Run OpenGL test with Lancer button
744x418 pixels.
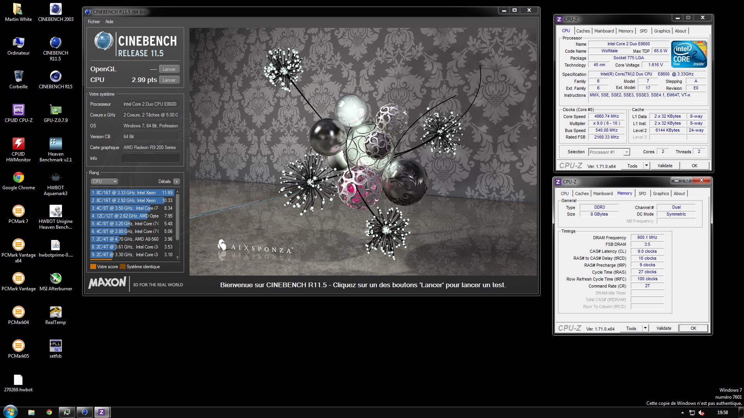pyautogui.click(x=169, y=69)
